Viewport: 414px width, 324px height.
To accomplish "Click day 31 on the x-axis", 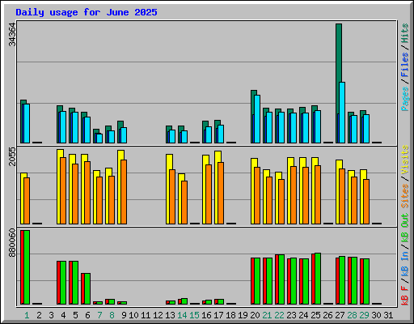I will coord(388,315).
